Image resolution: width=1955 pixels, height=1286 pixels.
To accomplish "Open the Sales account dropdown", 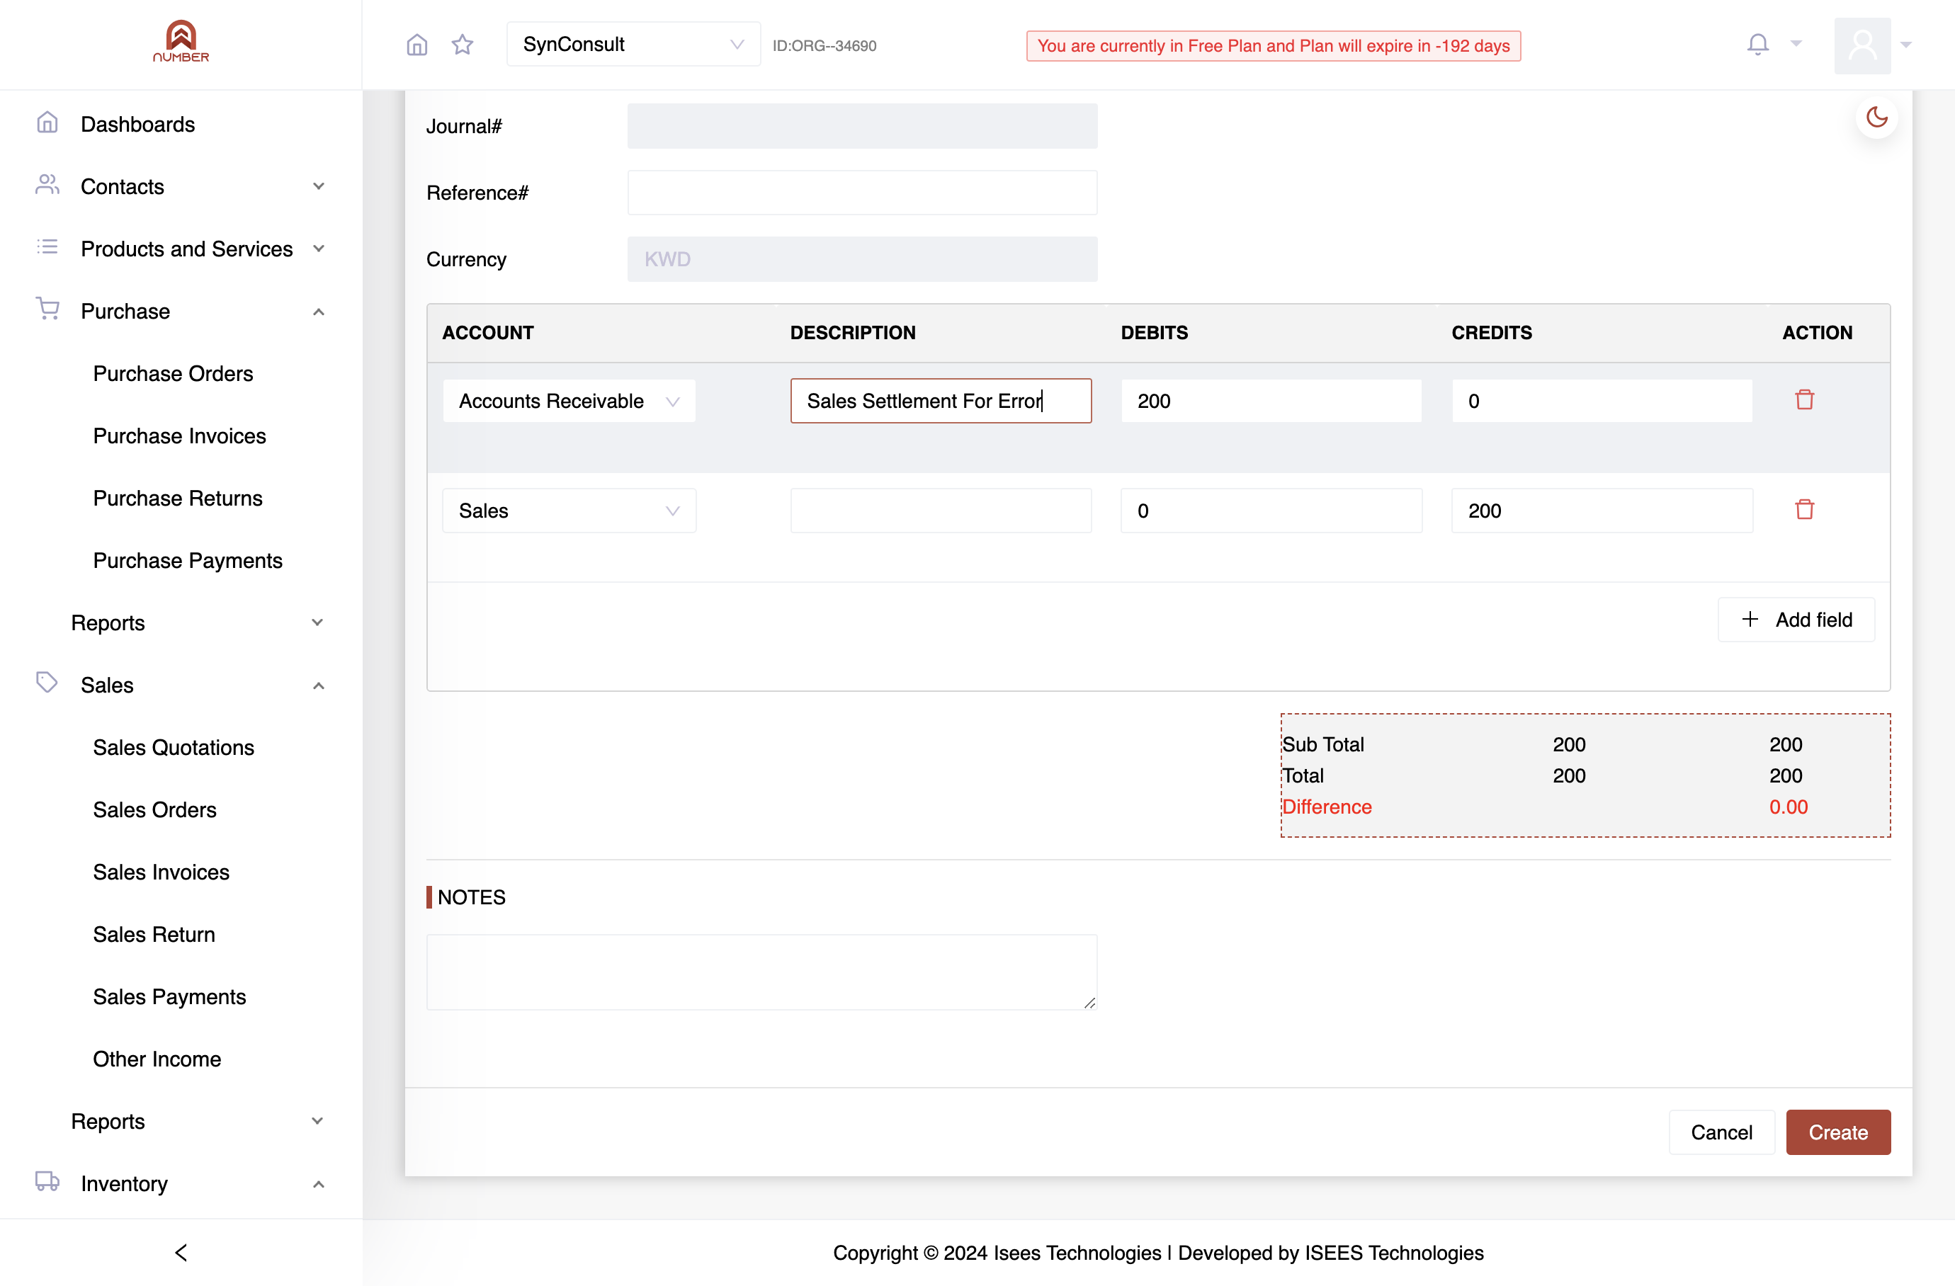I will click(x=569, y=511).
